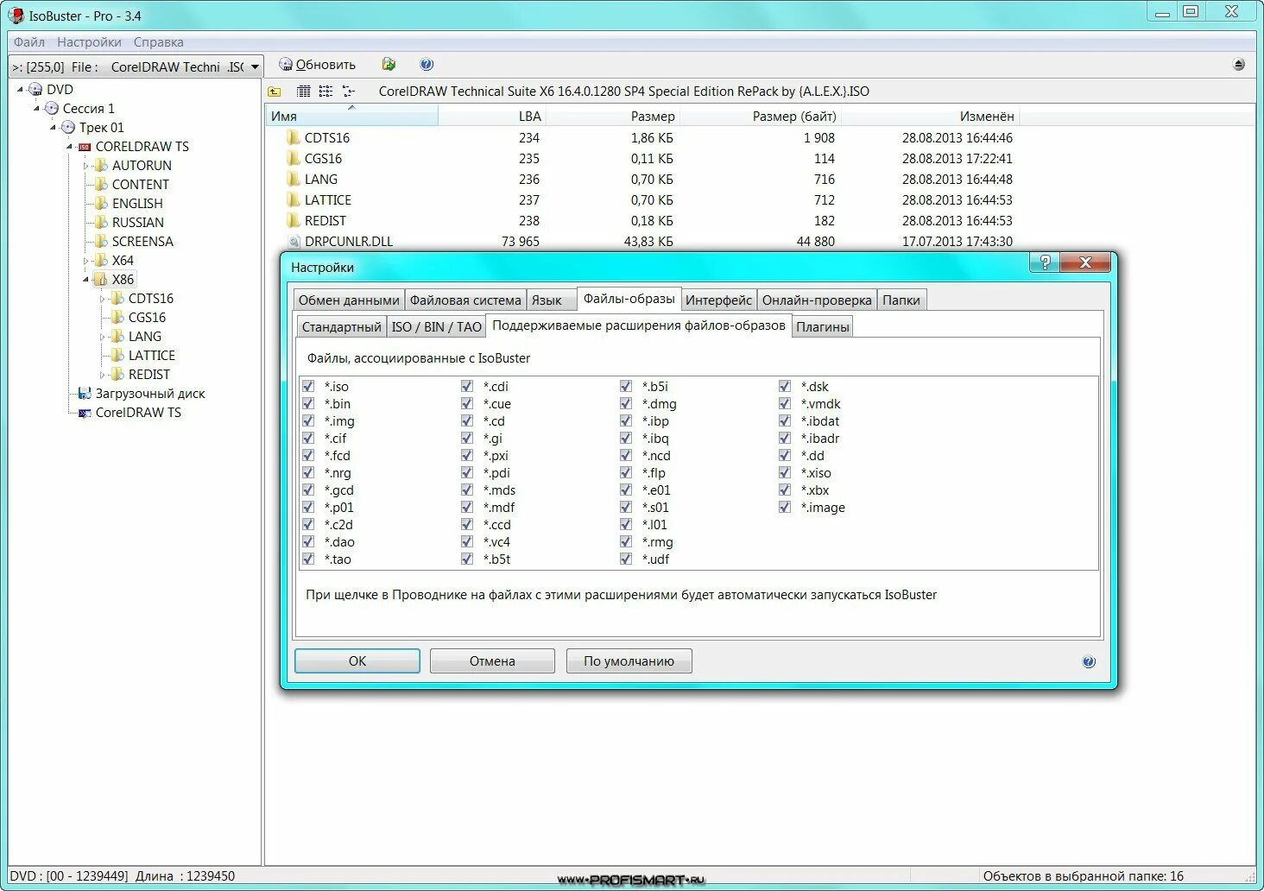Click the bottom CorelDRAW TS file system icon
The height and width of the screenshot is (891, 1264).
(85, 413)
